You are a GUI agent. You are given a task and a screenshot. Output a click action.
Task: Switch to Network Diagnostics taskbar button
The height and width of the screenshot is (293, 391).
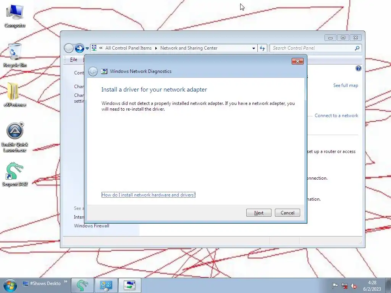tap(129, 285)
